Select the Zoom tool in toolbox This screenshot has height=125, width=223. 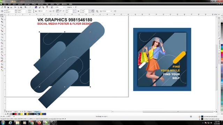(2, 25)
